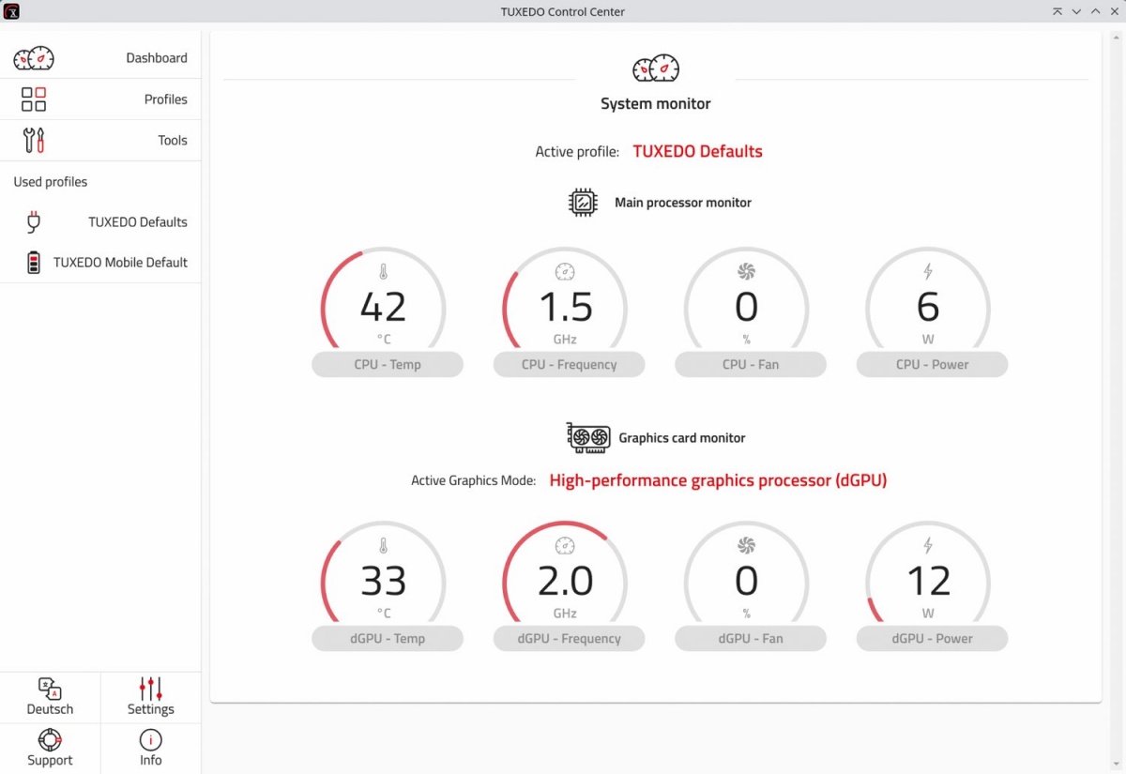Click the thermometer icon in dGPU Temp gauge
The width and height of the screenshot is (1126, 774).
383,546
